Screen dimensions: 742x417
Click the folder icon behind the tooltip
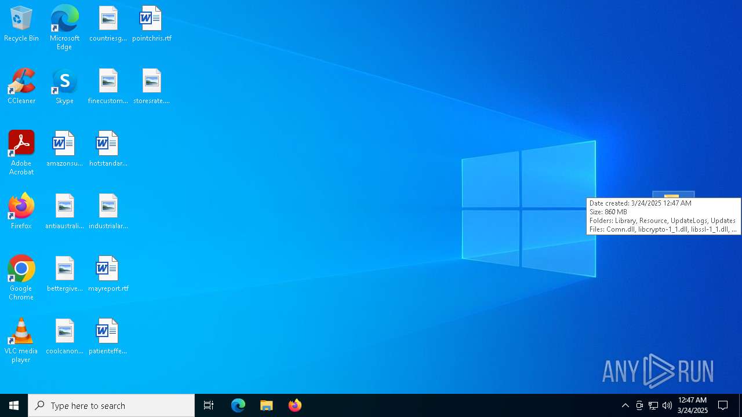(673, 195)
